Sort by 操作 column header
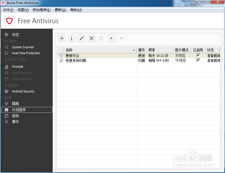Viewport: 225px width, 173px height. pos(141,50)
